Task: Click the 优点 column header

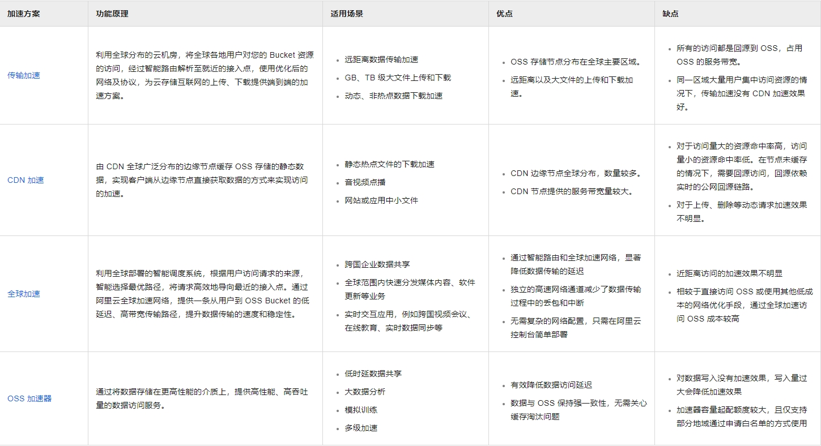Action: [x=504, y=14]
